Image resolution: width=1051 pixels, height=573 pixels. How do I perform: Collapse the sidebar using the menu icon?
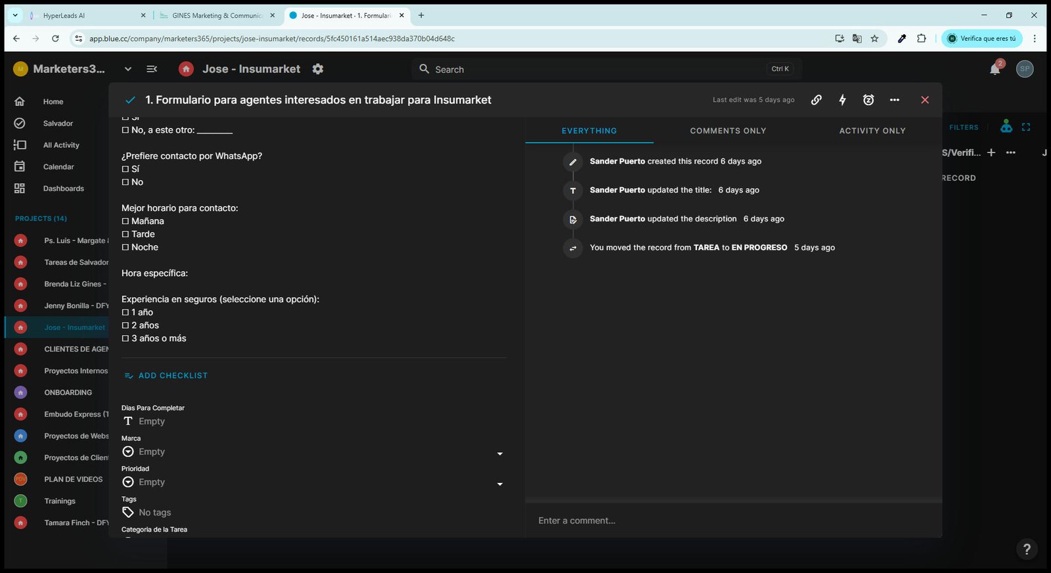tap(152, 69)
